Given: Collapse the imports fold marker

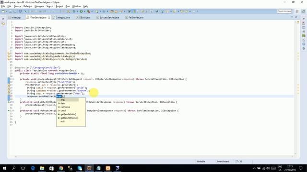Looking at the screenshot, I should click(13, 28).
